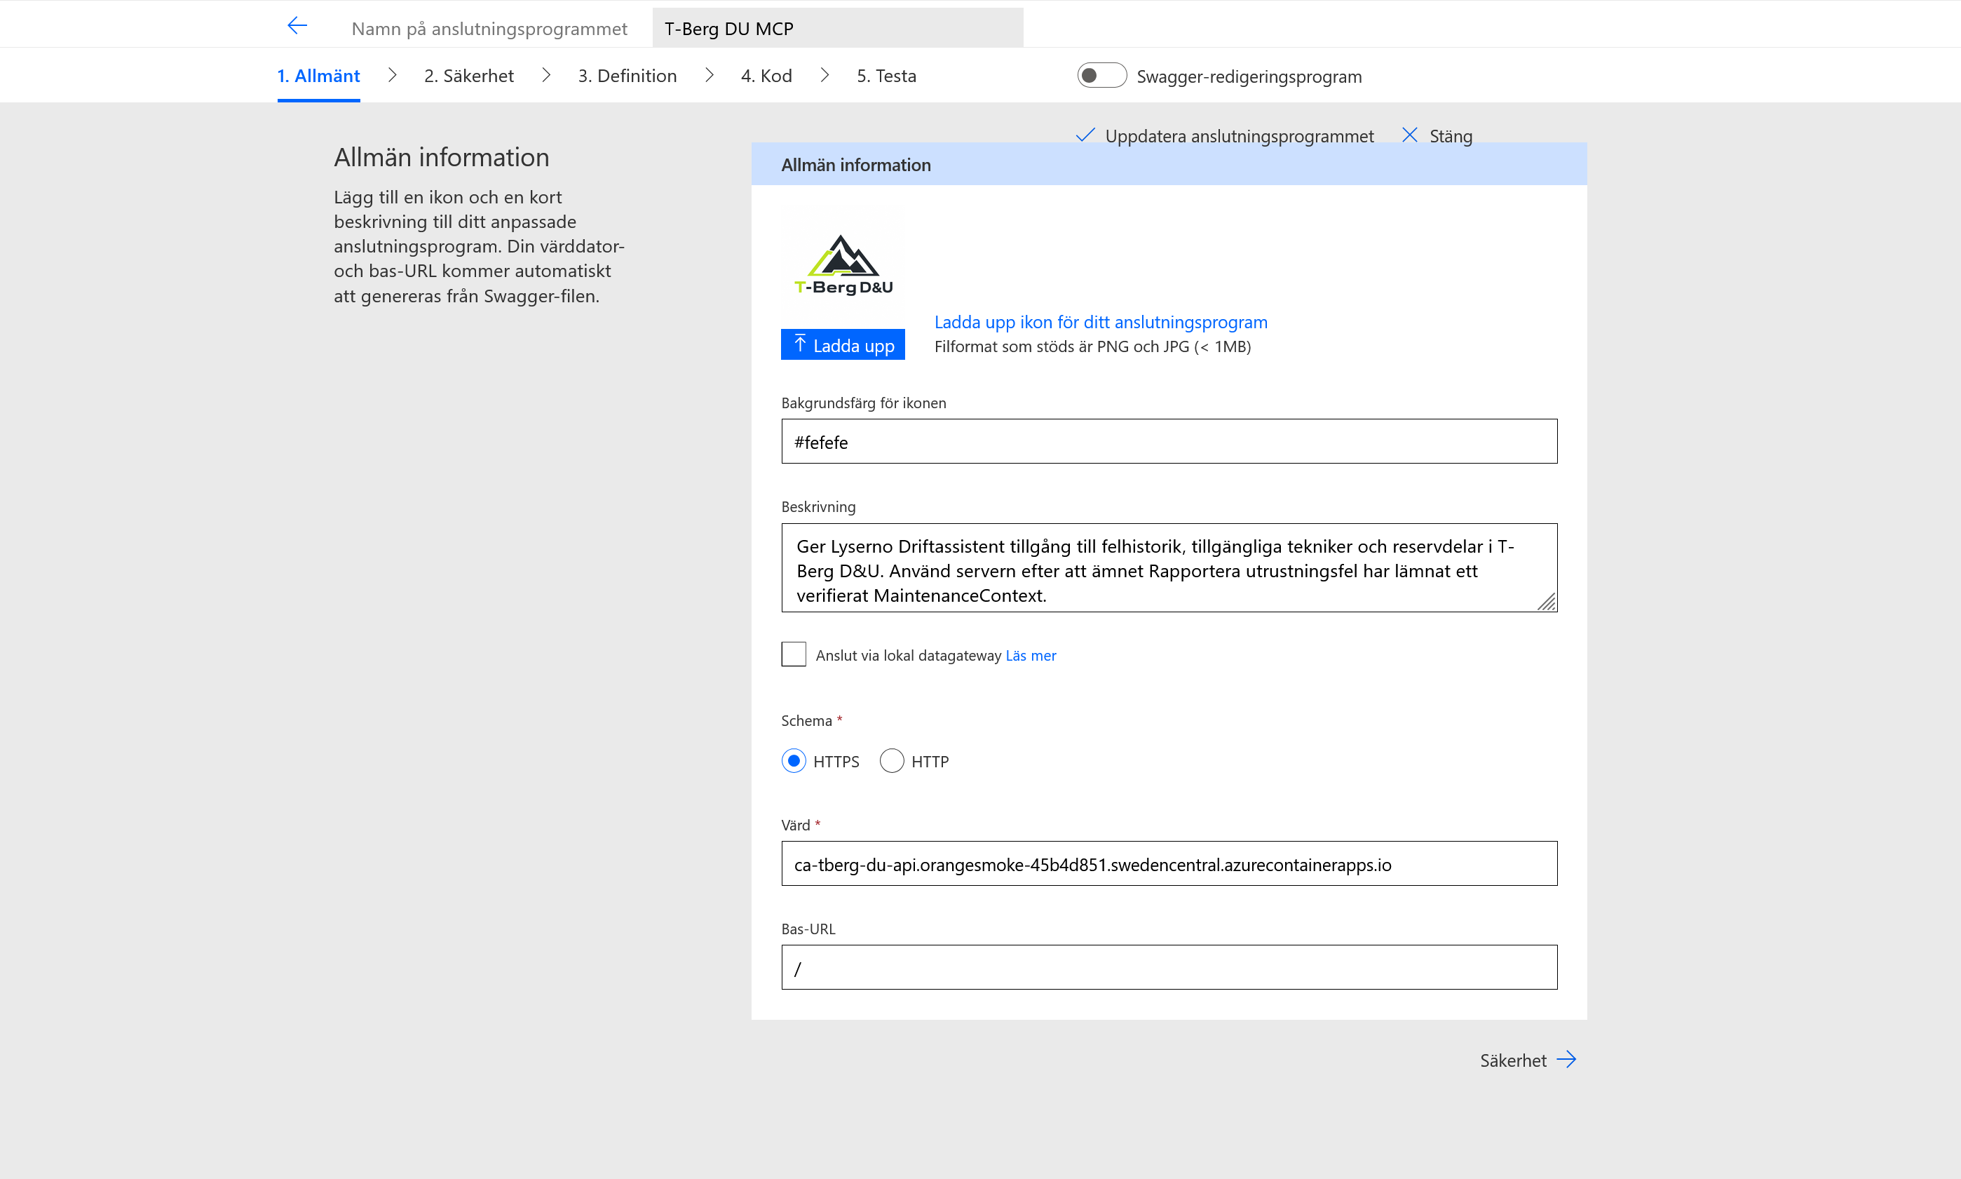This screenshot has width=1961, height=1179.
Task: Switch to the 3. Definition step tab
Action: coord(627,76)
